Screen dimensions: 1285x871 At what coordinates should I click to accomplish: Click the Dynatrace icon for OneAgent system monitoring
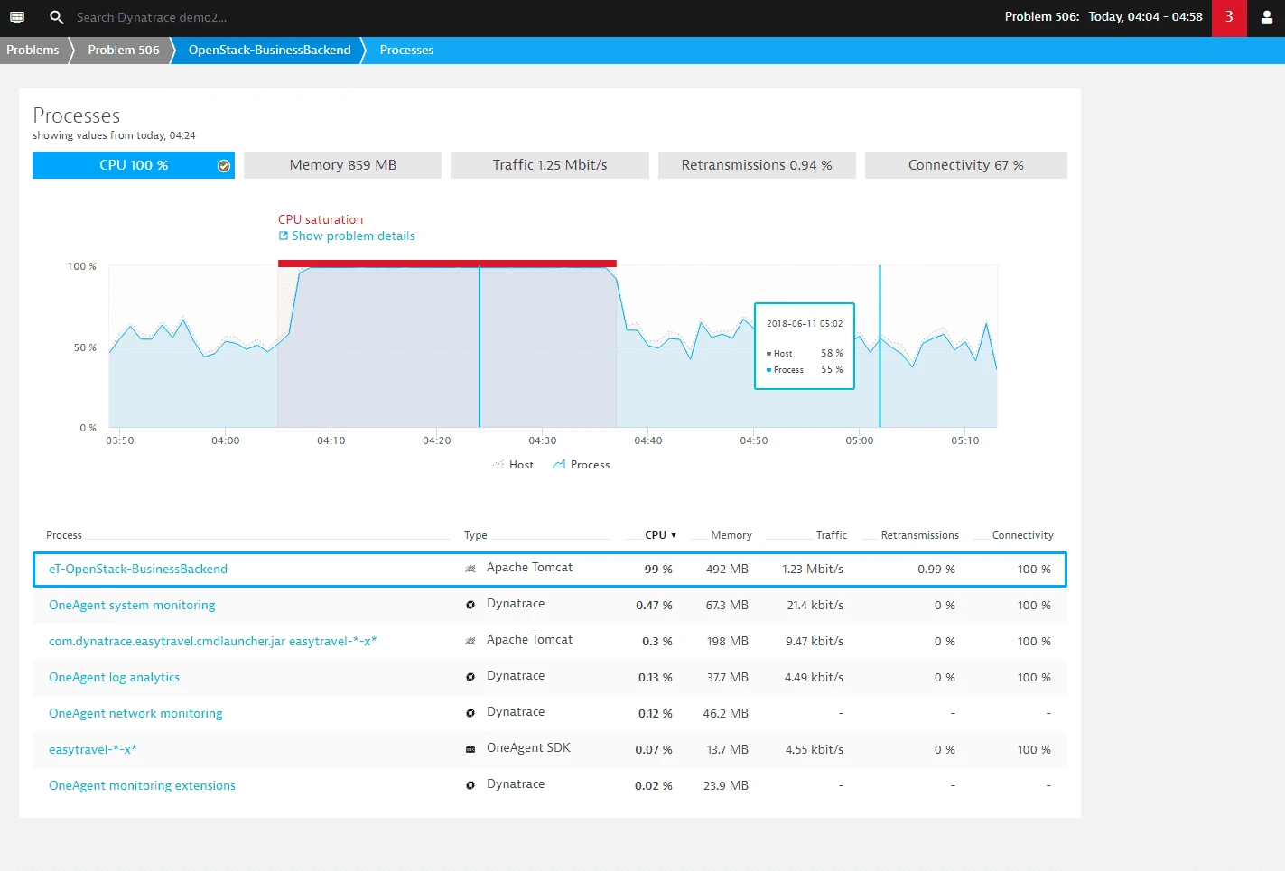(x=470, y=604)
